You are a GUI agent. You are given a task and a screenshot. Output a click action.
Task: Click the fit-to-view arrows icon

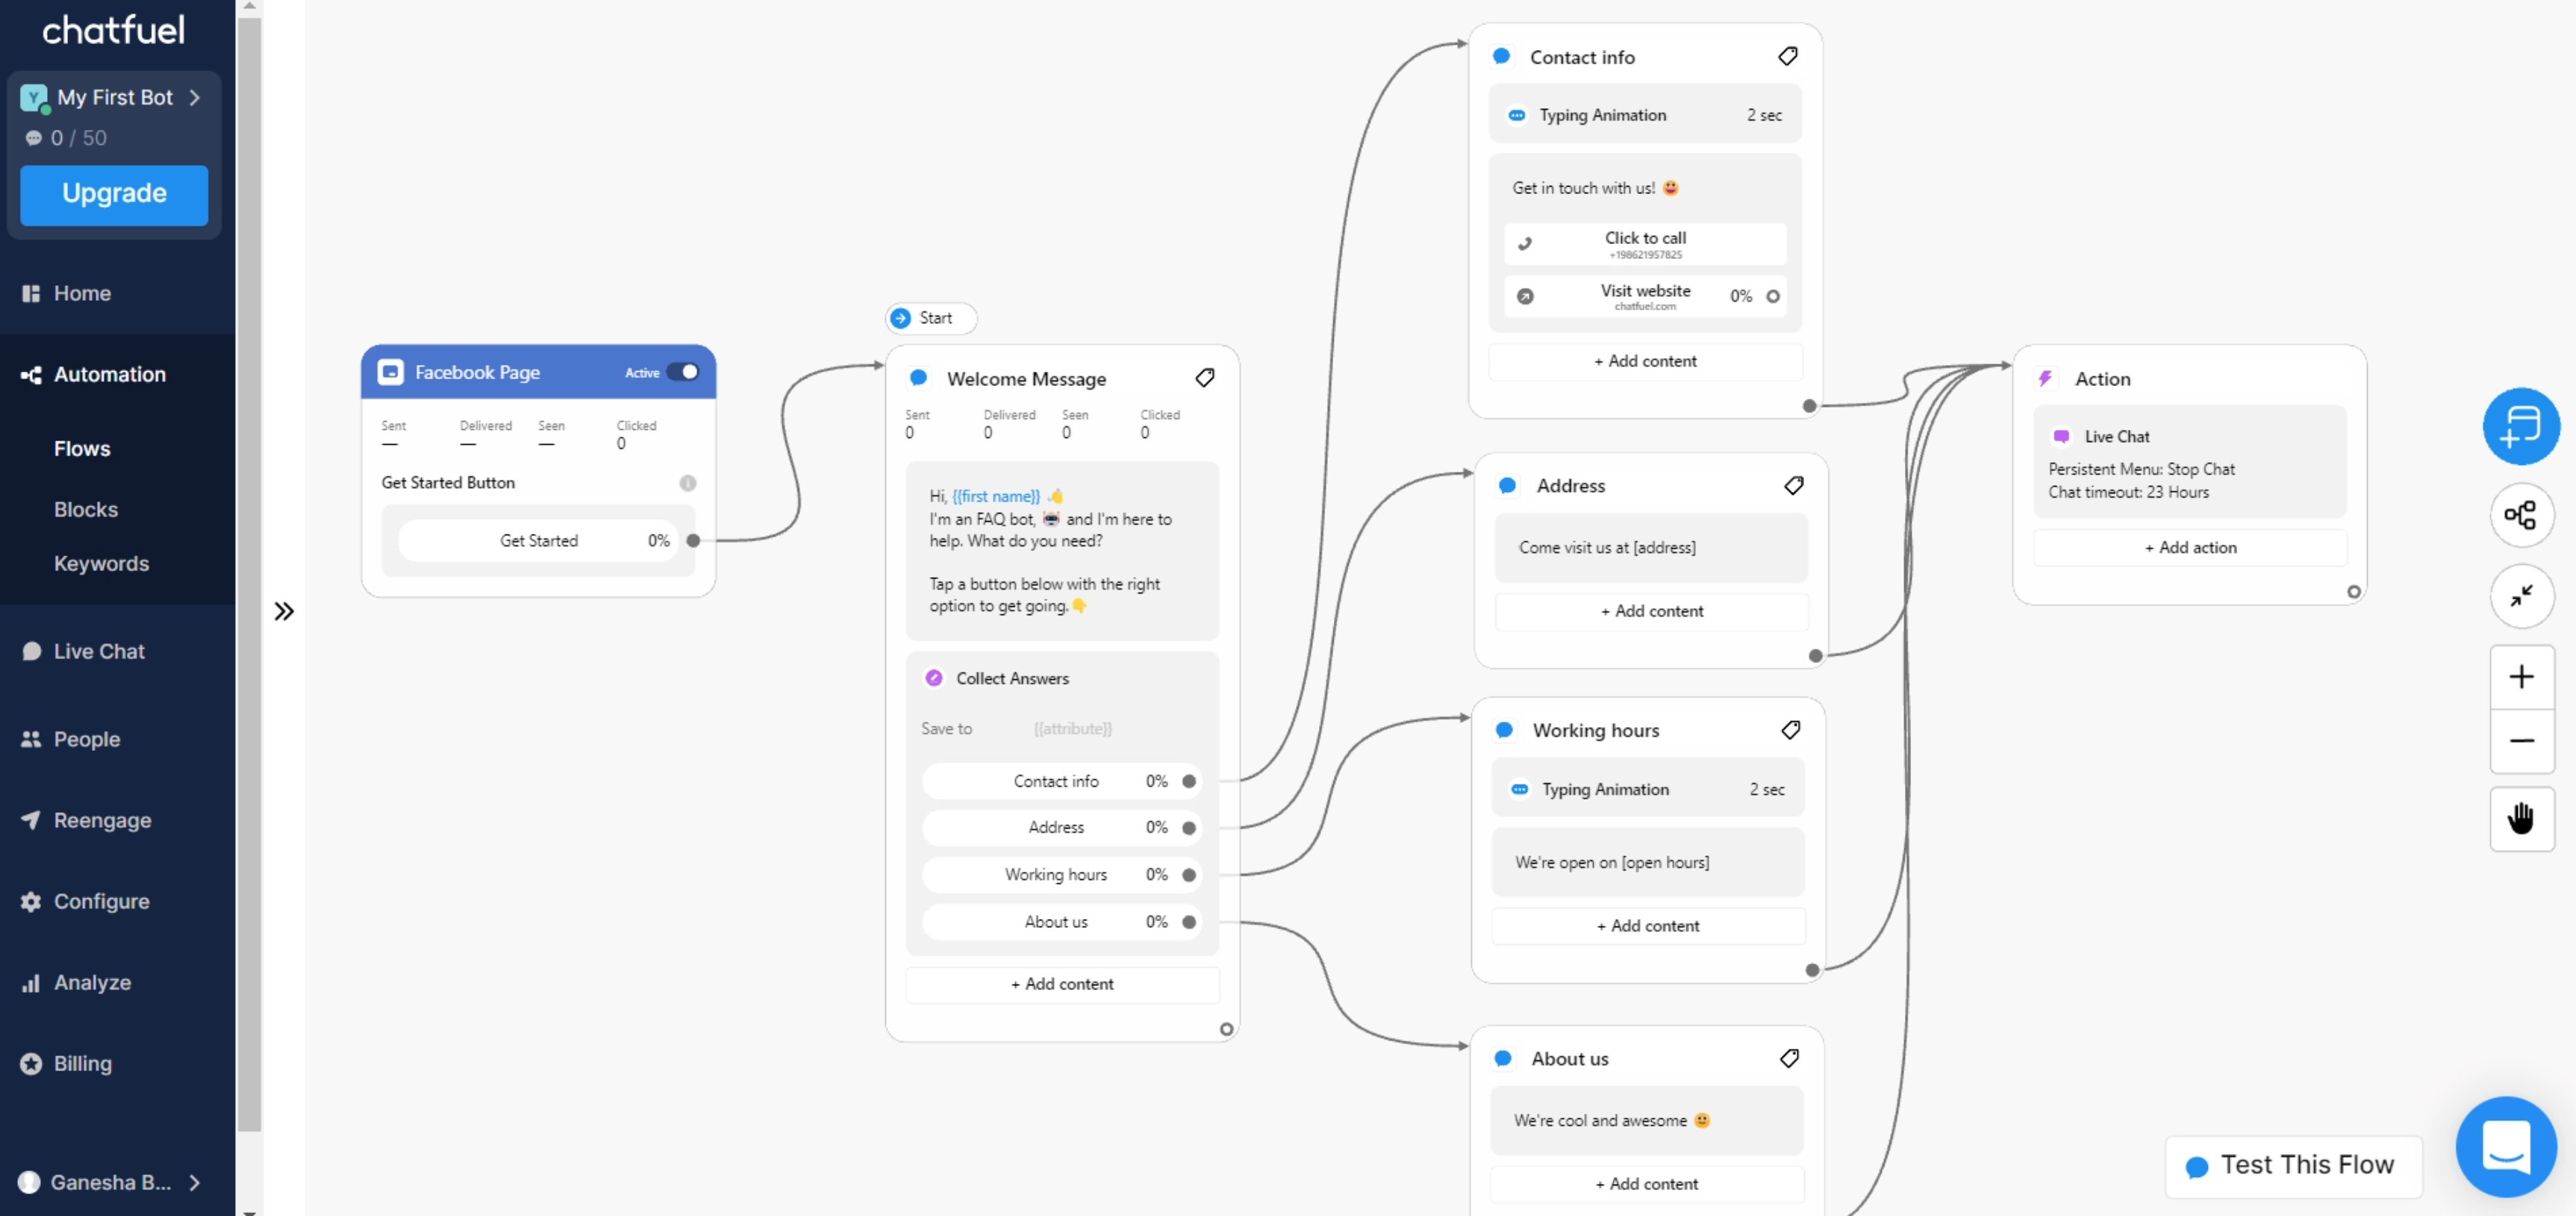pos(2522,596)
